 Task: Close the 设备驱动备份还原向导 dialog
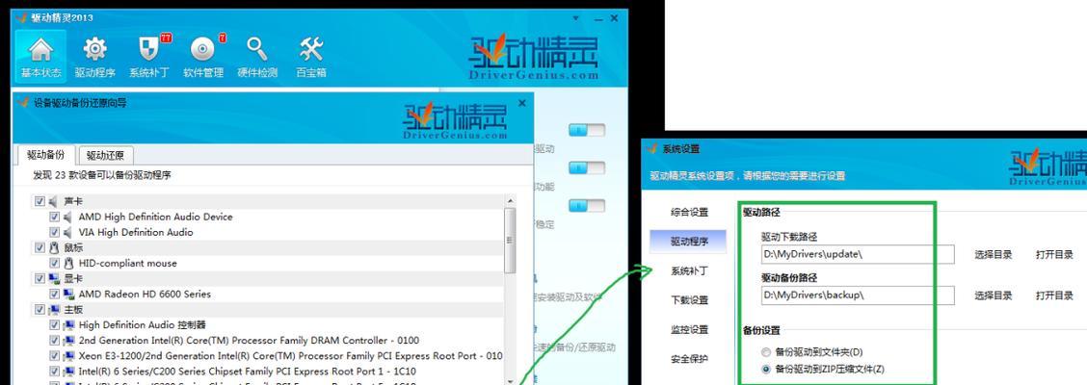[522, 102]
